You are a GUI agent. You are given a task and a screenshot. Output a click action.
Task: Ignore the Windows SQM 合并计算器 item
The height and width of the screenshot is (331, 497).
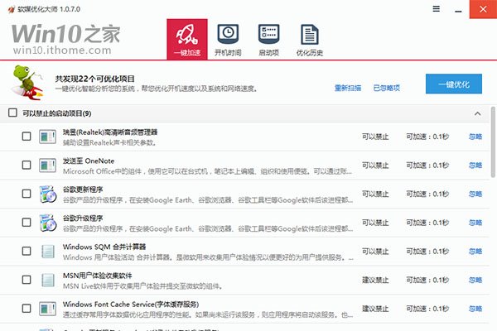click(475, 252)
